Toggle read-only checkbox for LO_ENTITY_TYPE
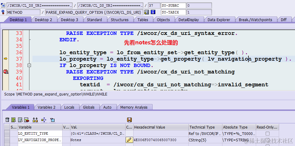295x146 pixels. (267, 133)
